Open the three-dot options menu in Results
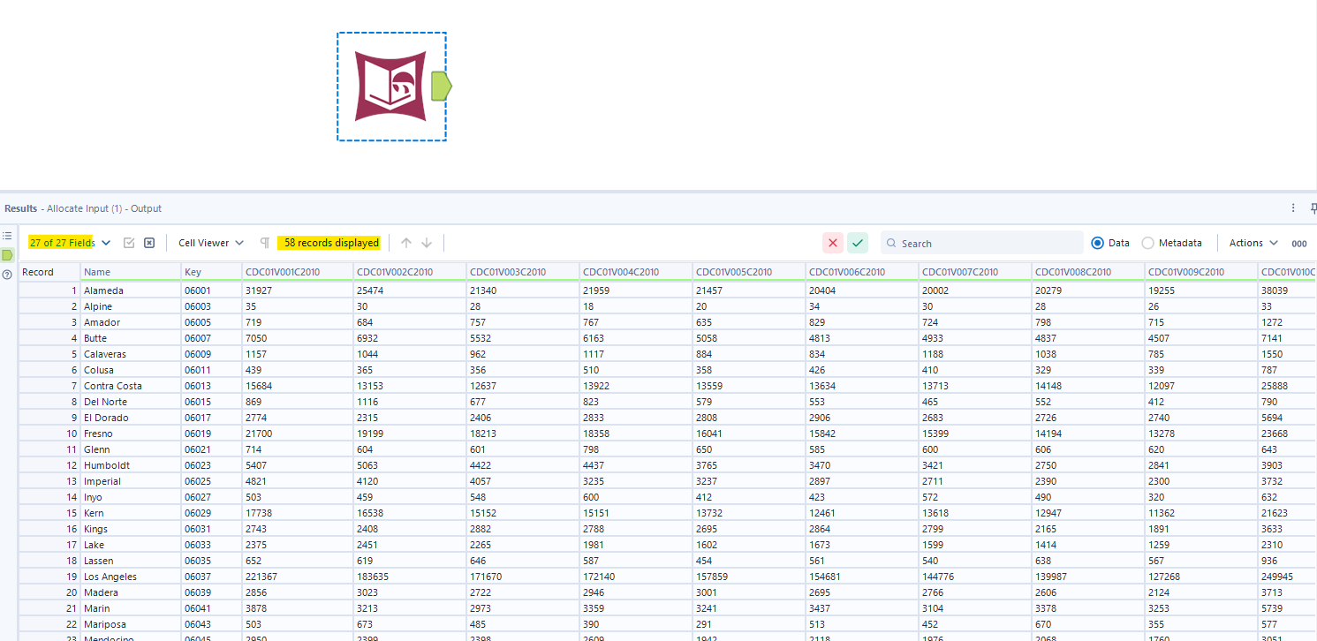The width and height of the screenshot is (1317, 641). [1293, 208]
